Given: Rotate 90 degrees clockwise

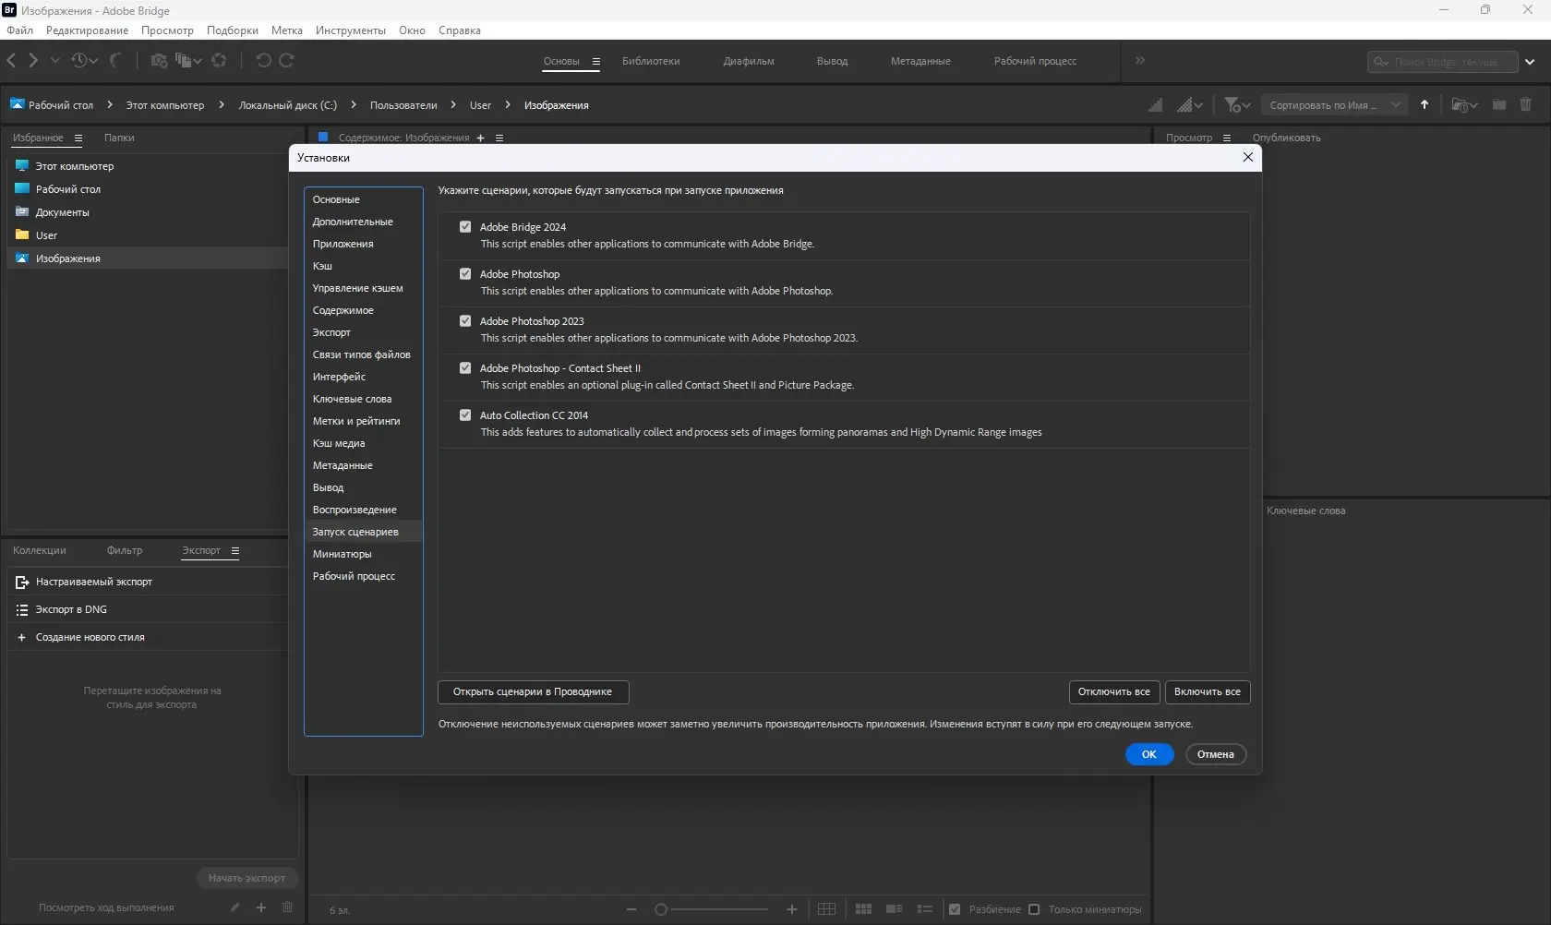Looking at the screenshot, I should pos(286,60).
